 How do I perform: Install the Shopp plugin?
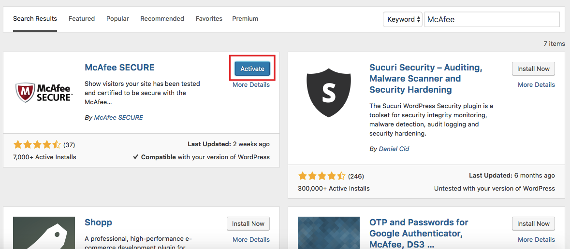[x=248, y=223]
